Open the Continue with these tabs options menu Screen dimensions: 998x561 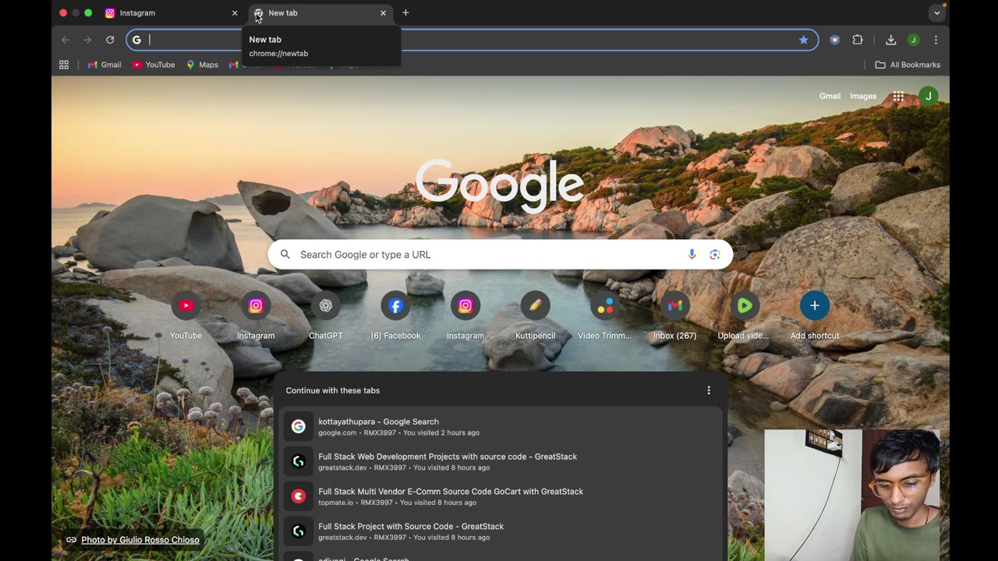click(x=709, y=390)
